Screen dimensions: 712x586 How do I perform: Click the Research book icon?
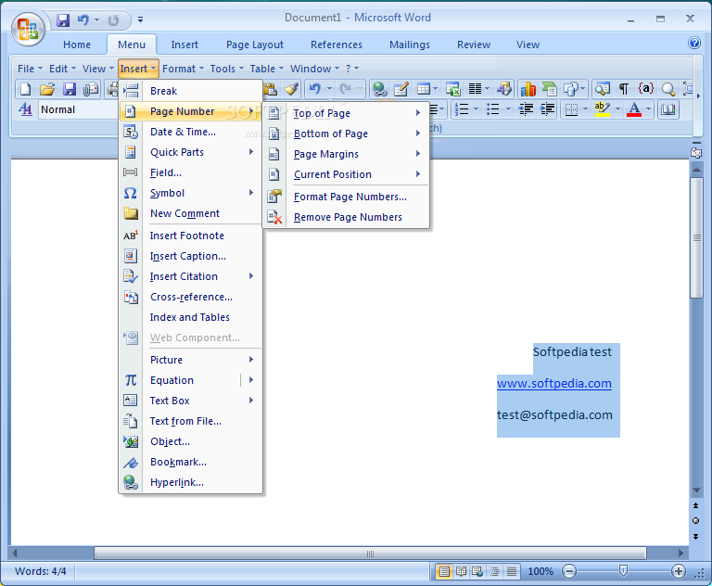click(667, 109)
